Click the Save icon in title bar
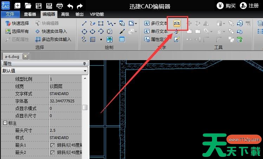Image resolution: width=263 pixels, height=159 pixels. (39, 6)
